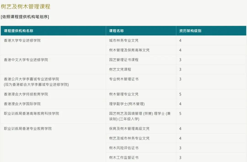This screenshot has width=247, height=162.
Task: Select the cell 香港公开大学李嘉诚专业进修学院
Action: [31, 79]
